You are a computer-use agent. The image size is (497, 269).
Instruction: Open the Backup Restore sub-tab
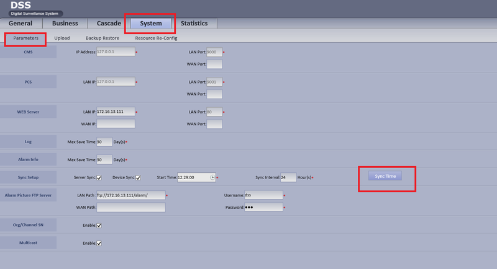(103, 38)
